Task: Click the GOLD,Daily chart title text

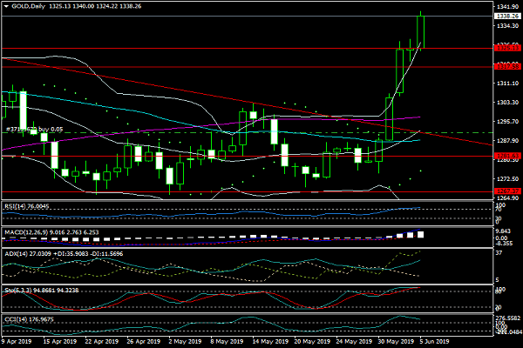Action: click(x=28, y=6)
